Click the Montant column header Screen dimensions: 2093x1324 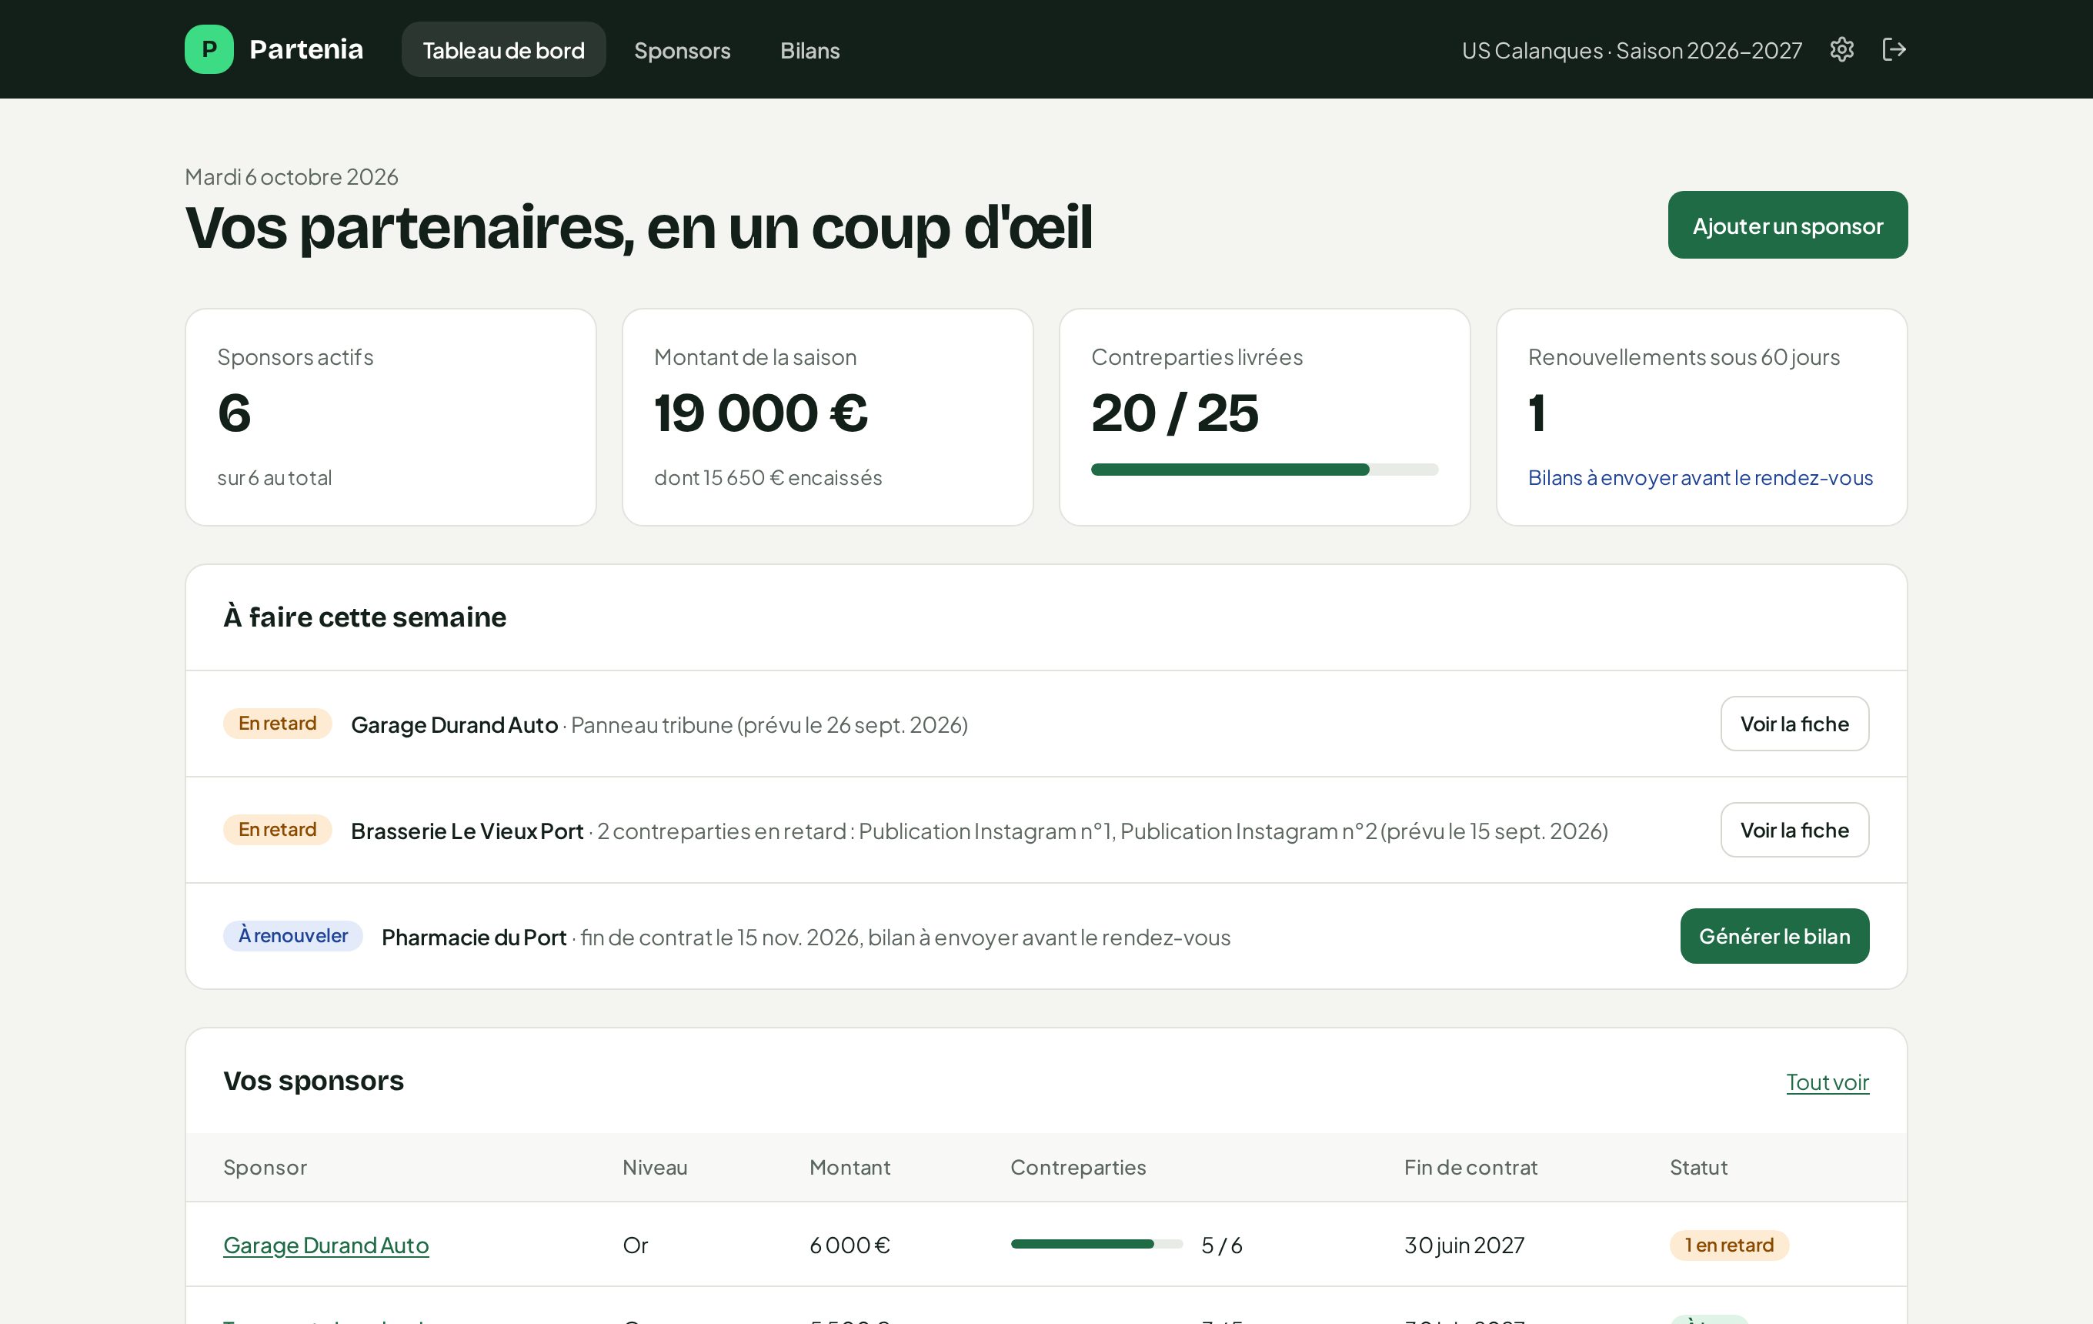click(850, 1168)
